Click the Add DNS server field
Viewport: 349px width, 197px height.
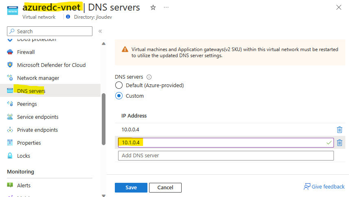226,156
